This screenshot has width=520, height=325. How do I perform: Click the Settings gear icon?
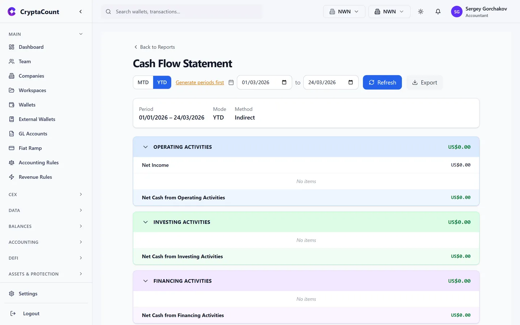[12, 294]
